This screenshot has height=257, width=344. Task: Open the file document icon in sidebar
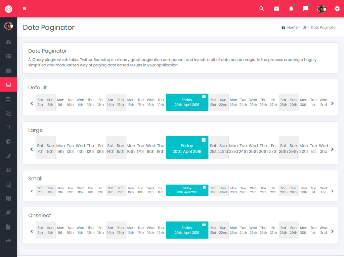[x=8, y=227]
